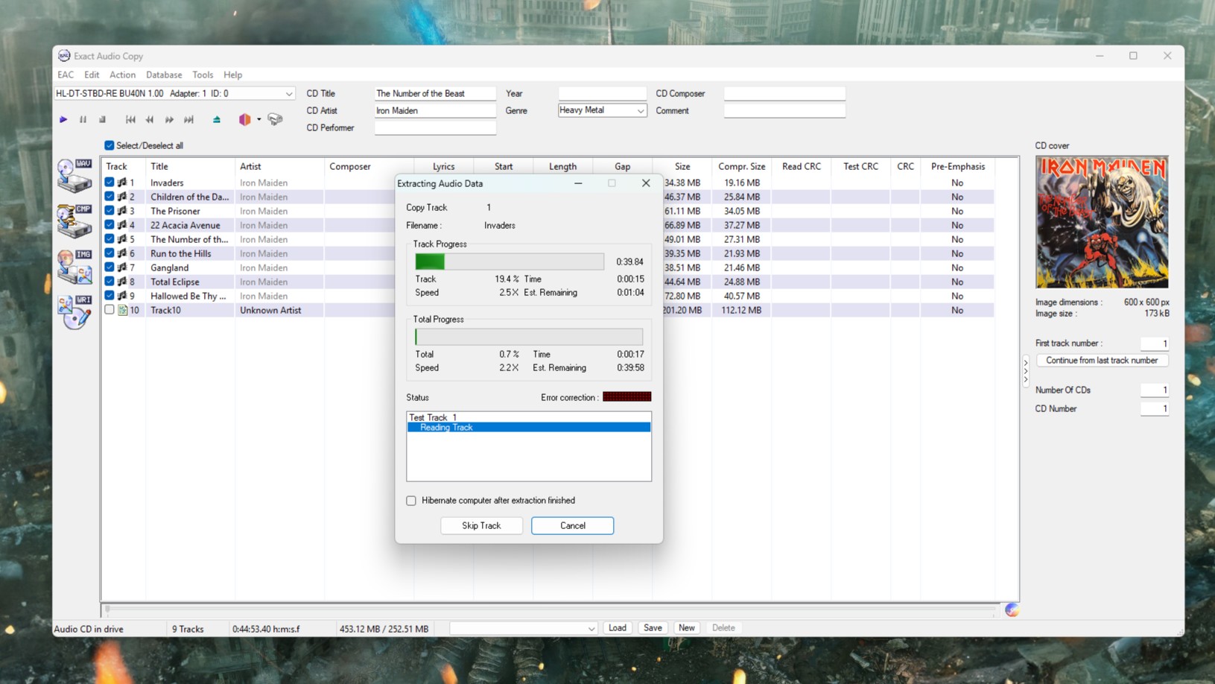Click the music note icon of track 1
Viewport: 1215px width, 684px height.
[x=121, y=183]
